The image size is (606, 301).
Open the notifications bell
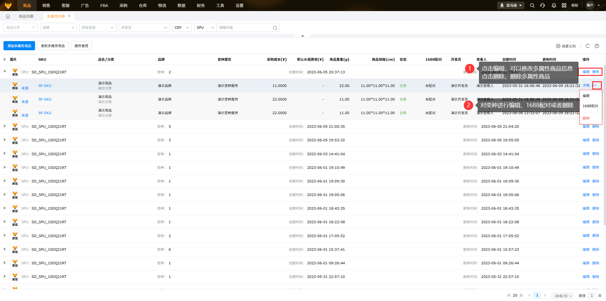coord(554,5)
